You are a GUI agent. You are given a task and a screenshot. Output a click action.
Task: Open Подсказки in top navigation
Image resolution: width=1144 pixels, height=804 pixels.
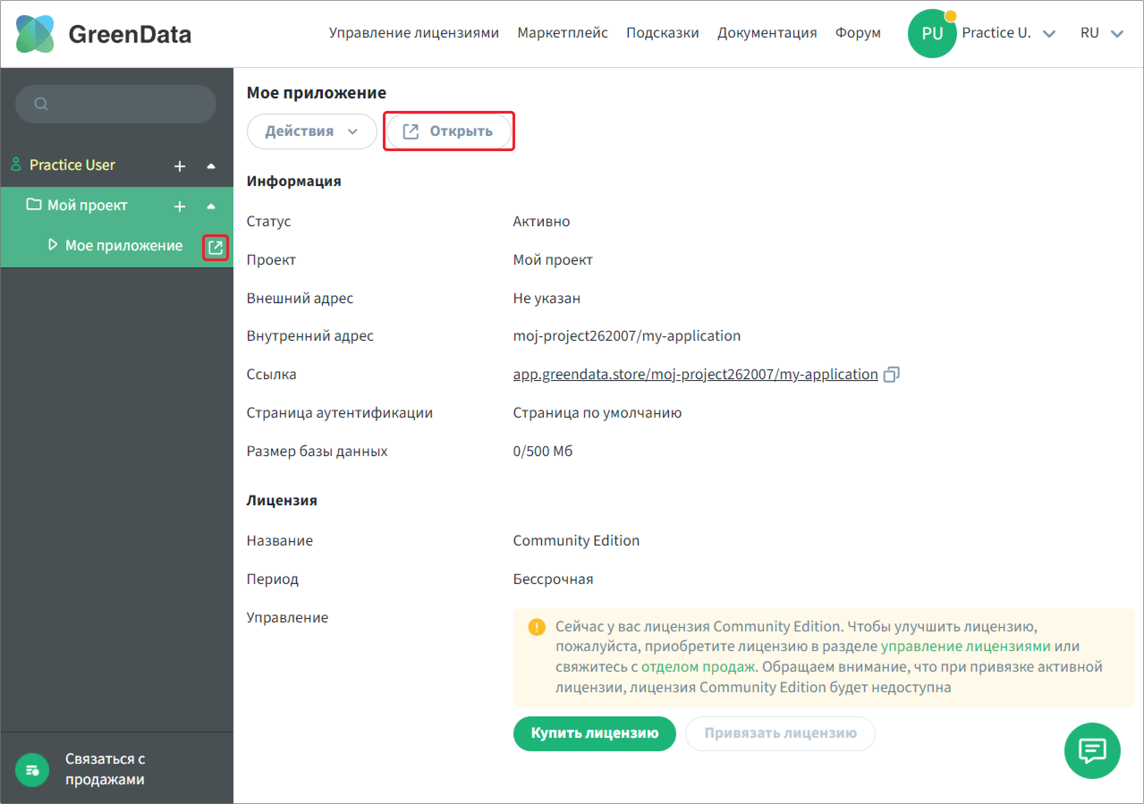(x=662, y=33)
